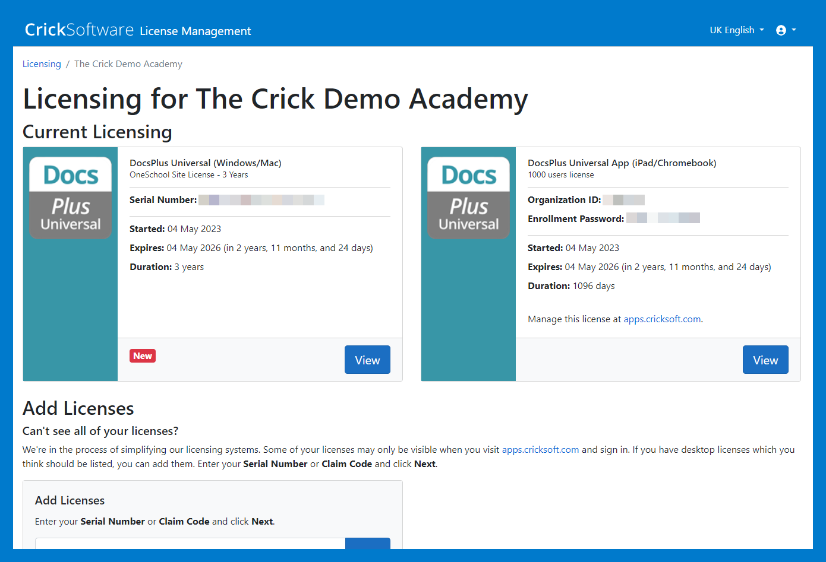826x562 pixels.
Task: Click the License Management header text
Action: [196, 31]
